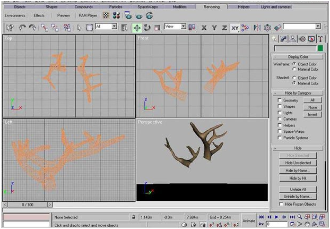Switch to the Compounds tab
330x229 pixels.
[x=83, y=7]
